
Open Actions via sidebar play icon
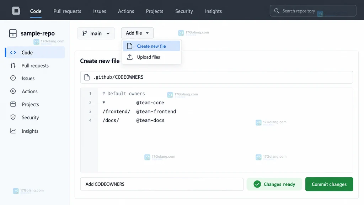point(13,91)
